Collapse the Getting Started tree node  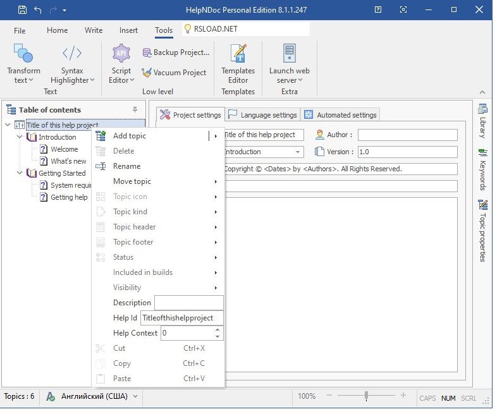[20, 173]
